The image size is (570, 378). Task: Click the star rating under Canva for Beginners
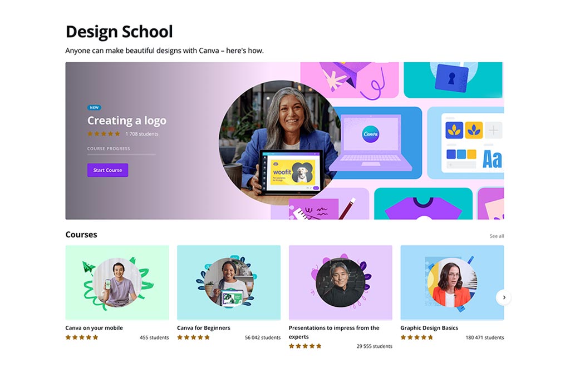(x=193, y=337)
